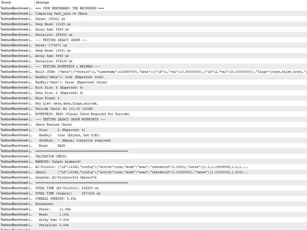
Task: Select the 'TESTING LEGACY JASON ---' header row
Action: [153, 40]
